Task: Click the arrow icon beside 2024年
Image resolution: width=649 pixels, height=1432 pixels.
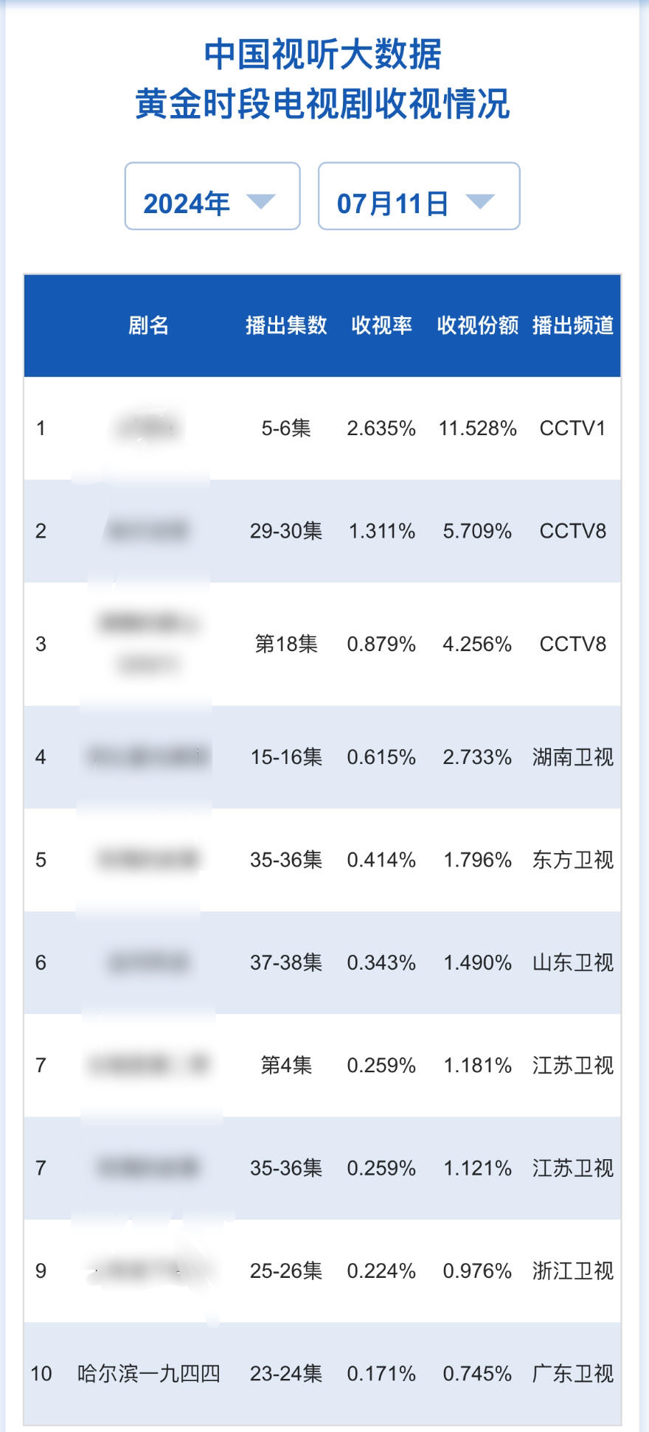Action: (x=260, y=201)
